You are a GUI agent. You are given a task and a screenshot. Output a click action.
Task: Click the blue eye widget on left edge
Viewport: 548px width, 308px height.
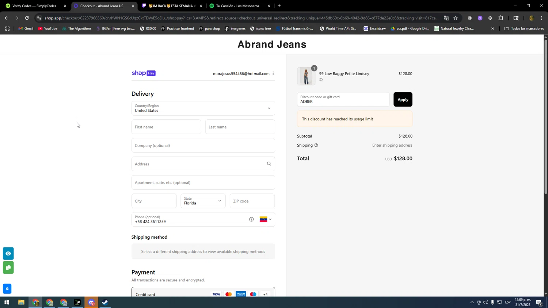pyautogui.click(x=8, y=253)
